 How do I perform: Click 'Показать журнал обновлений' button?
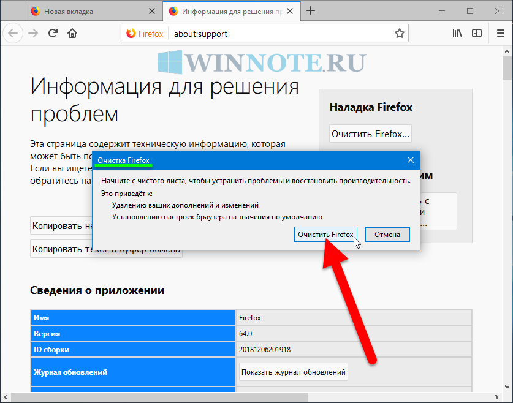click(294, 372)
